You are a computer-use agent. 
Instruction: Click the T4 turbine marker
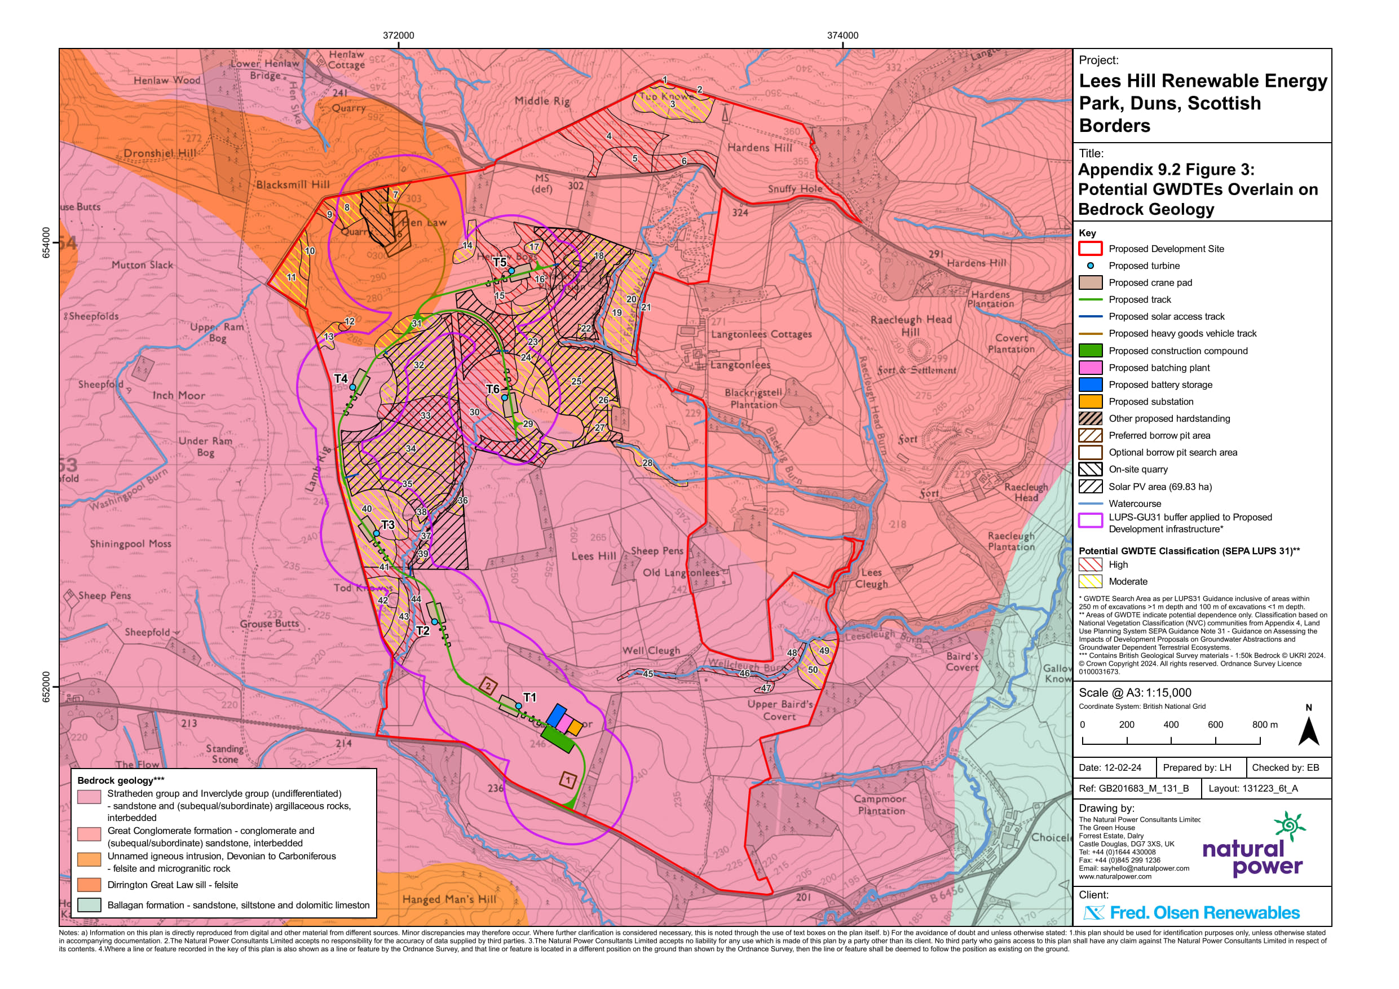[352, 387]
